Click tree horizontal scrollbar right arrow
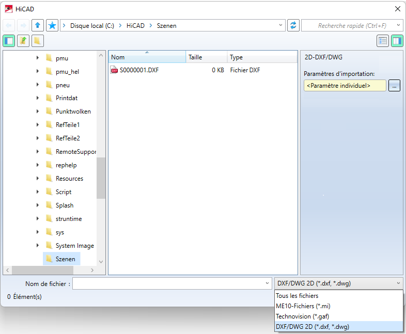 pos(92,270)
